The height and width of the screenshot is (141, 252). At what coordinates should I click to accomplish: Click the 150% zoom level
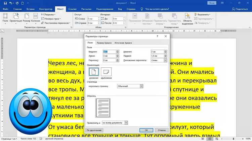click(248, 139)
